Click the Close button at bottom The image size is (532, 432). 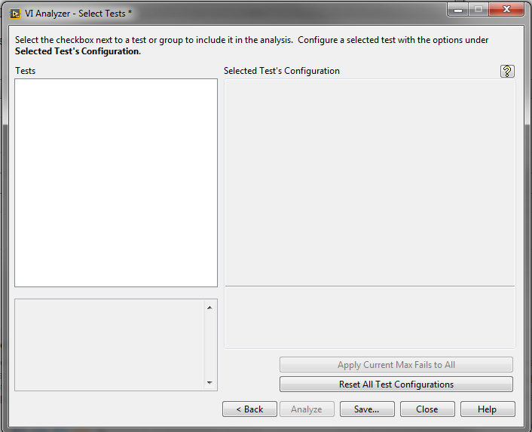(x=427, y=409)
